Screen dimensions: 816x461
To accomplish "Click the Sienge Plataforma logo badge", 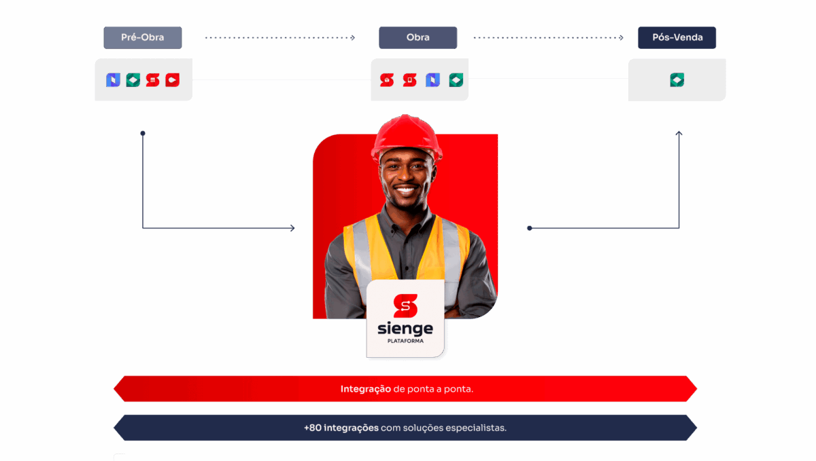I will pos(405,318).
